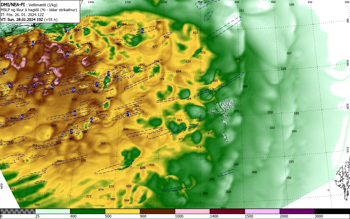Click the '10W' longitude label
The image size is (350, 219).
click(164, 2)
